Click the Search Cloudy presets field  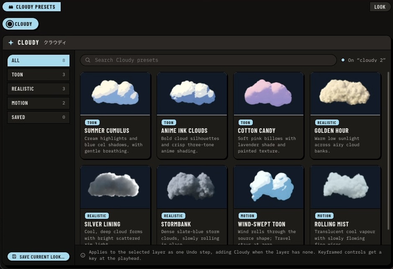(208, 60)
